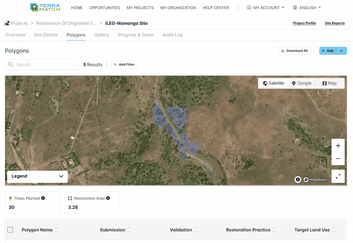This screenshot has height=243, width=353.
Task: Click in the polygon Search field
Action: 42,65
